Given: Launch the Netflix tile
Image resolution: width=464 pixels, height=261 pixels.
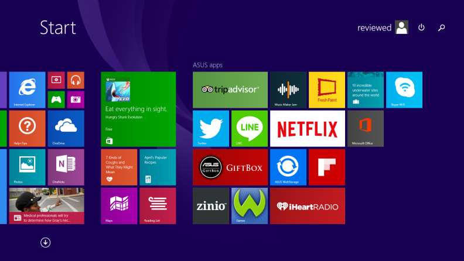Looking at the screenshot, I should (308, 129).
